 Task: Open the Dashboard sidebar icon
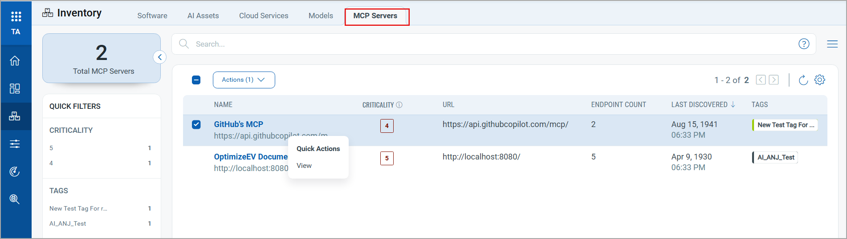click(15, 88)
